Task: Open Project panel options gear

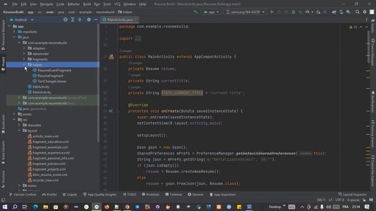Action: coord(89,19)
